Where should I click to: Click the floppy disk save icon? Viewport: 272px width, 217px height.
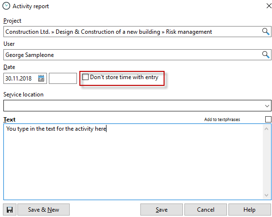pos(10,210)
